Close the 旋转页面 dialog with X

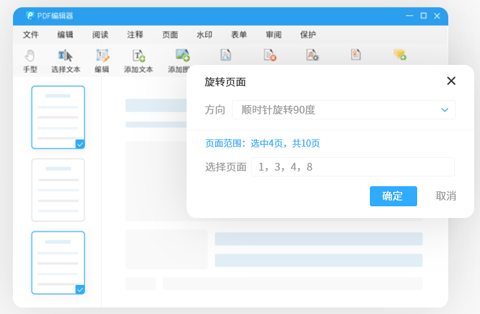[451, 81]
